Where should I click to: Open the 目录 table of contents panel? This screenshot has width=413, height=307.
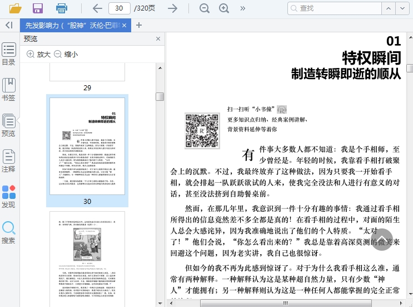(x=9, y=54)
